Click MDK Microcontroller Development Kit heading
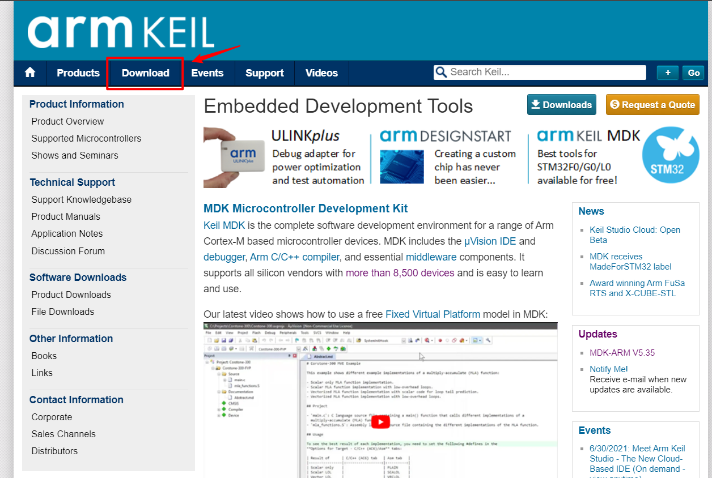Screen dimensions: 712x478 click(x=306, y=208)
